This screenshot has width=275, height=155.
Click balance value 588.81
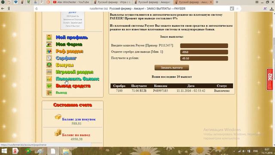point(76,124)
